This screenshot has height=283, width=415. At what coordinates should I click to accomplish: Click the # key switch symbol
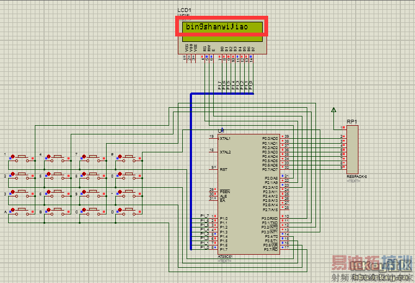[129, 158]
